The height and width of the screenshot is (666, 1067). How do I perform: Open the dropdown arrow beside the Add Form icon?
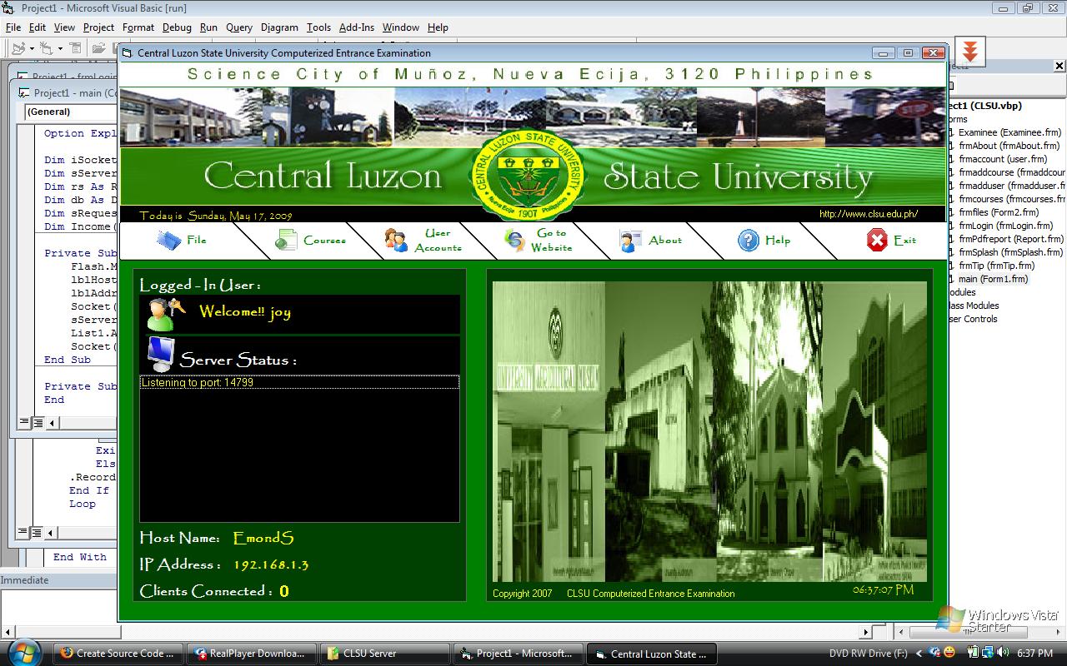click(60, 48)
